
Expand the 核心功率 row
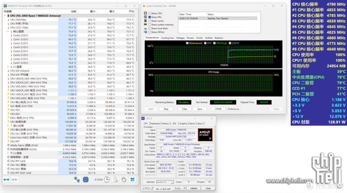(x=8, y=126)
